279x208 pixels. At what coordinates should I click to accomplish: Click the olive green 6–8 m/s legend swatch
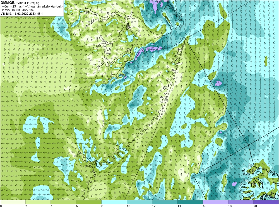[x=89, y=202]
